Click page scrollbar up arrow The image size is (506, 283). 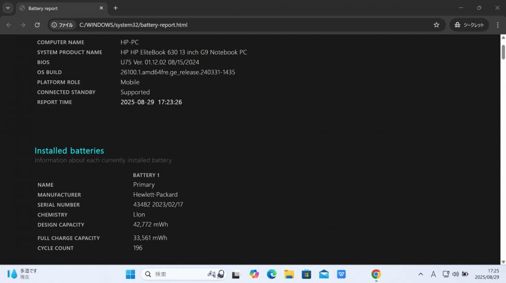[x=503, y=38]
